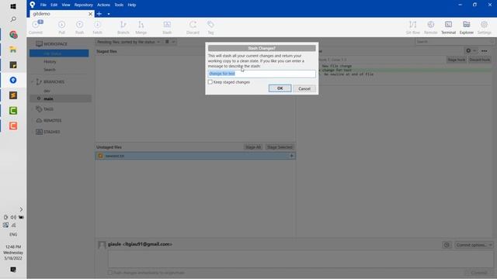Open the Merge tool

click(x=141, y=27)
